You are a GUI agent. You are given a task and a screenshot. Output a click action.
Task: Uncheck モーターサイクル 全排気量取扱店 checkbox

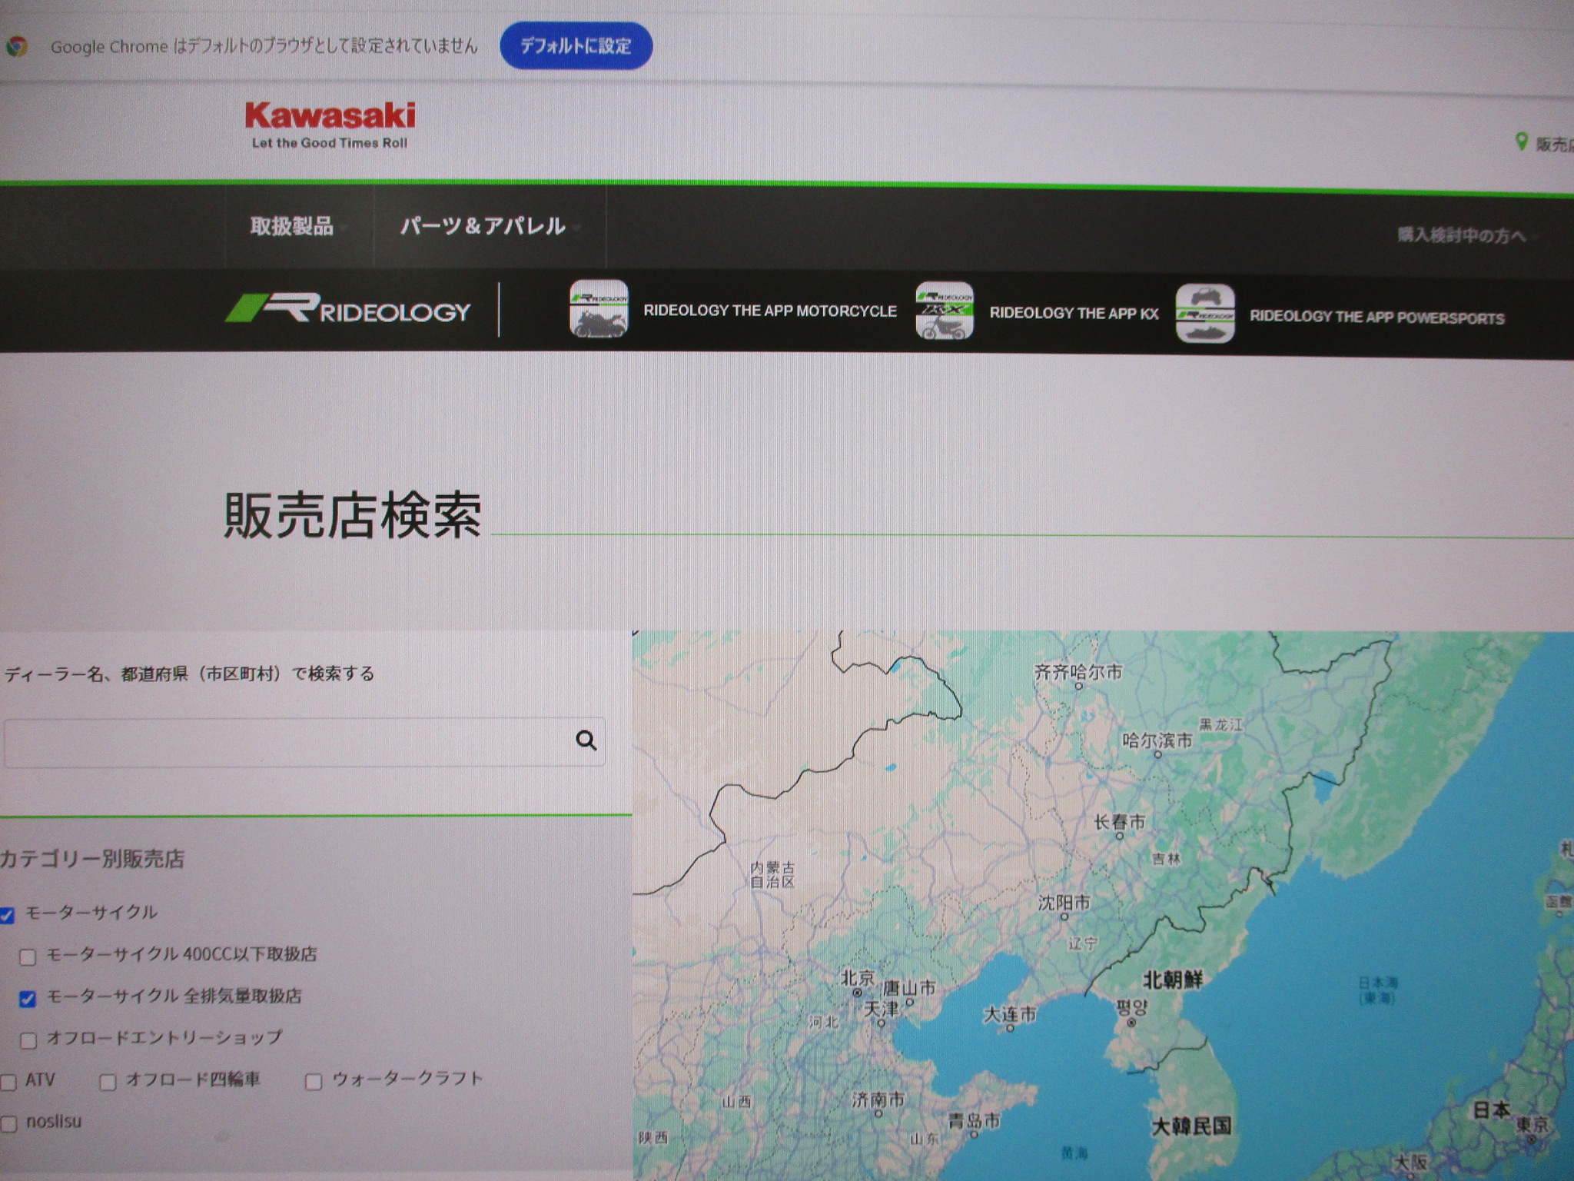28,999
